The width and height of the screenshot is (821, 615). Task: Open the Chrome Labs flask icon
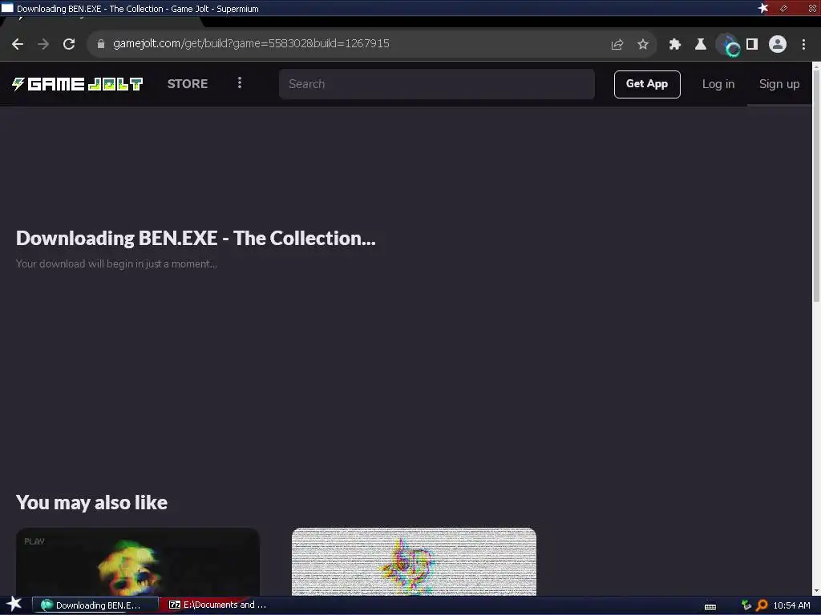(701, 45)
